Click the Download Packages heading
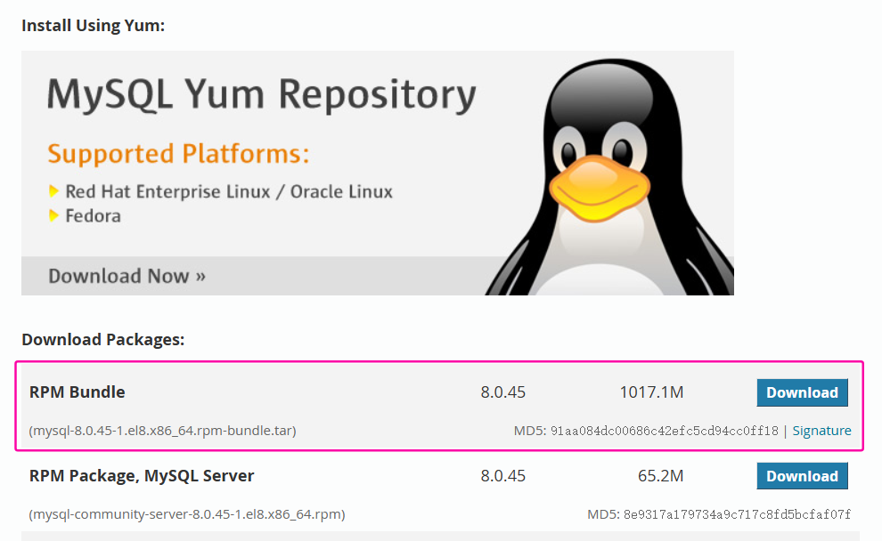The image size is (882, 541). [103, 340]
